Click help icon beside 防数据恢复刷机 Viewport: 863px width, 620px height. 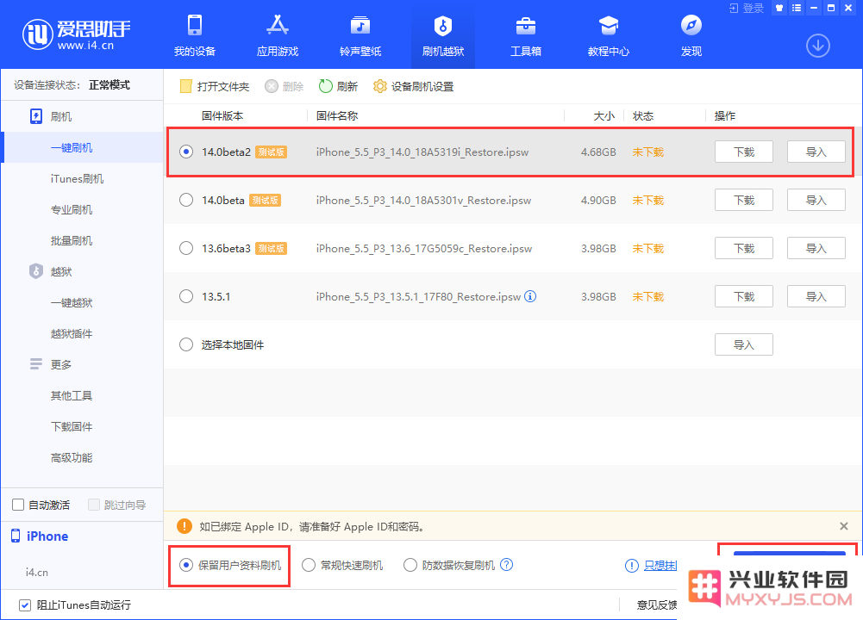pyautogui.click(x=506, y=565)
